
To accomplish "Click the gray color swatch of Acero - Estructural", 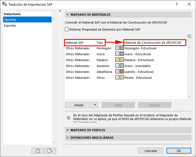I will tap(122, 54).
